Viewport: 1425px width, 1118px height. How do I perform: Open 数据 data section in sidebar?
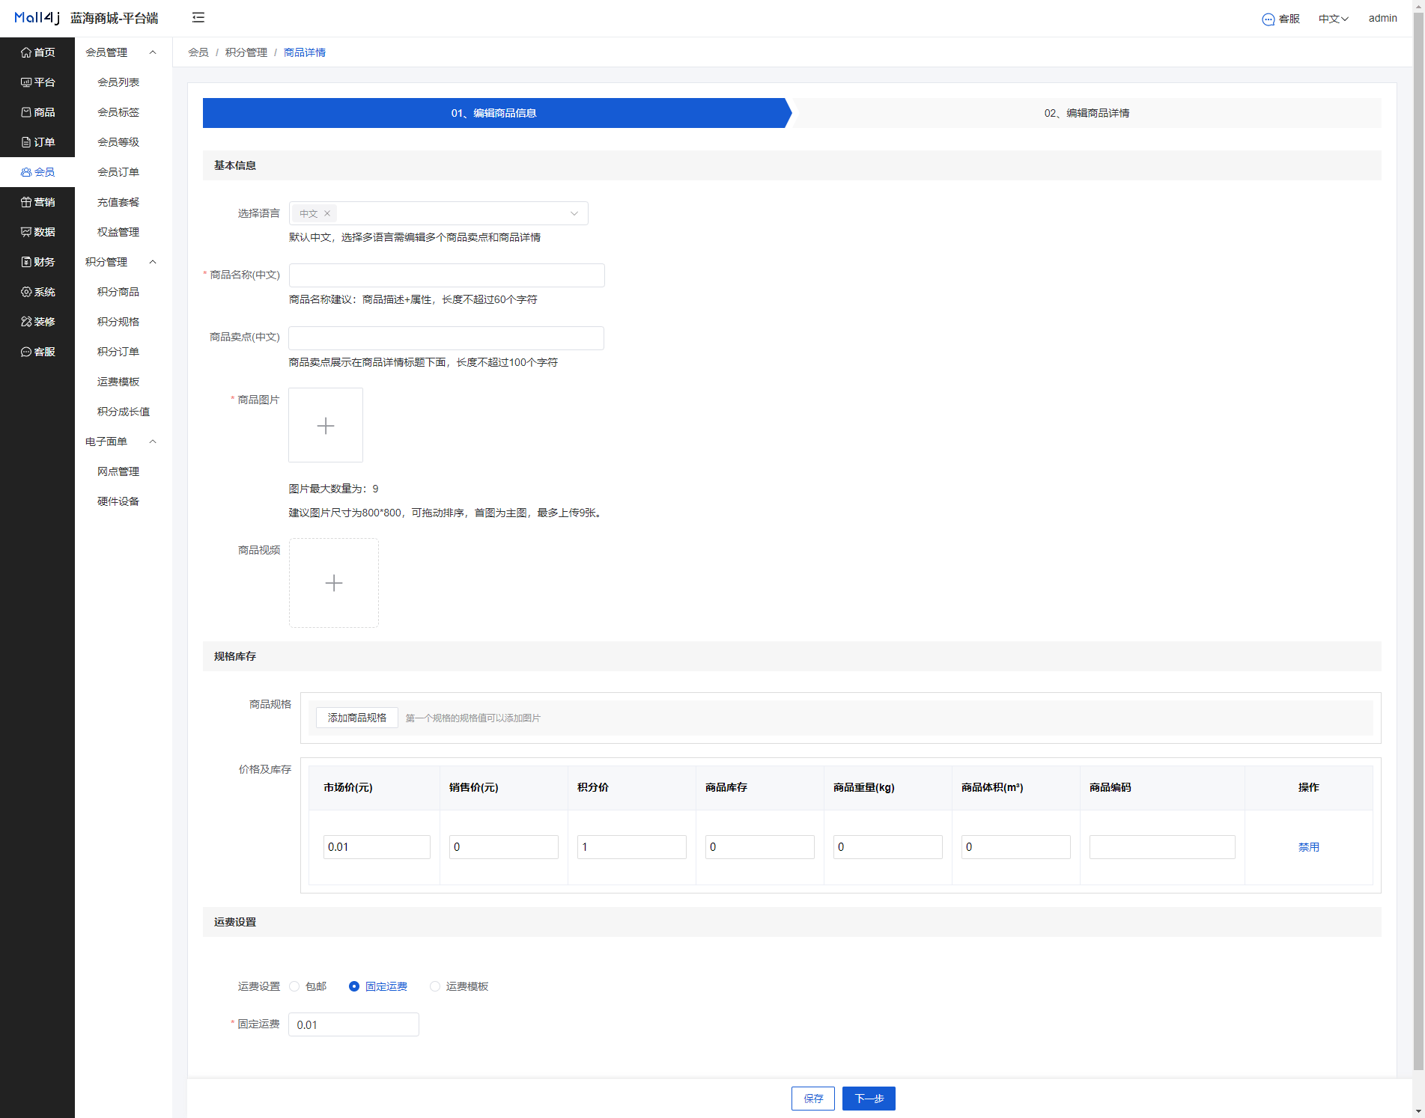click(x=37, y=232)
